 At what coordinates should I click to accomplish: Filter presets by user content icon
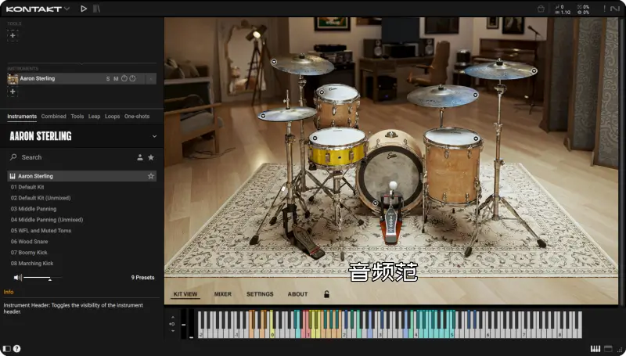tap(140, 157)
